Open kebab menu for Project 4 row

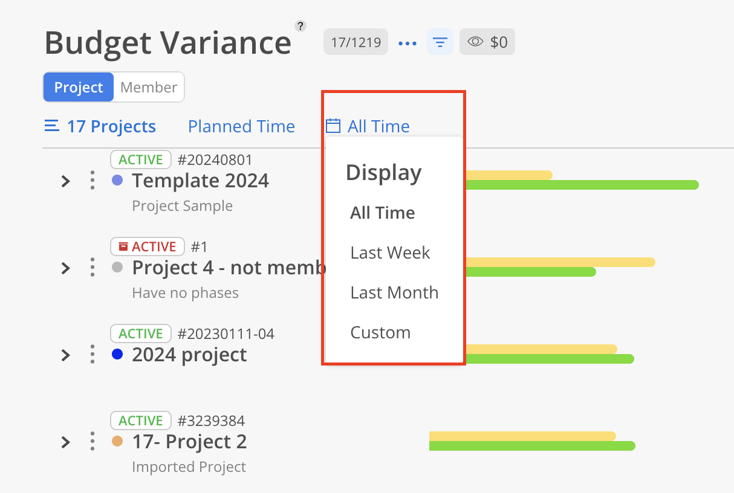[x=92, y=268]
